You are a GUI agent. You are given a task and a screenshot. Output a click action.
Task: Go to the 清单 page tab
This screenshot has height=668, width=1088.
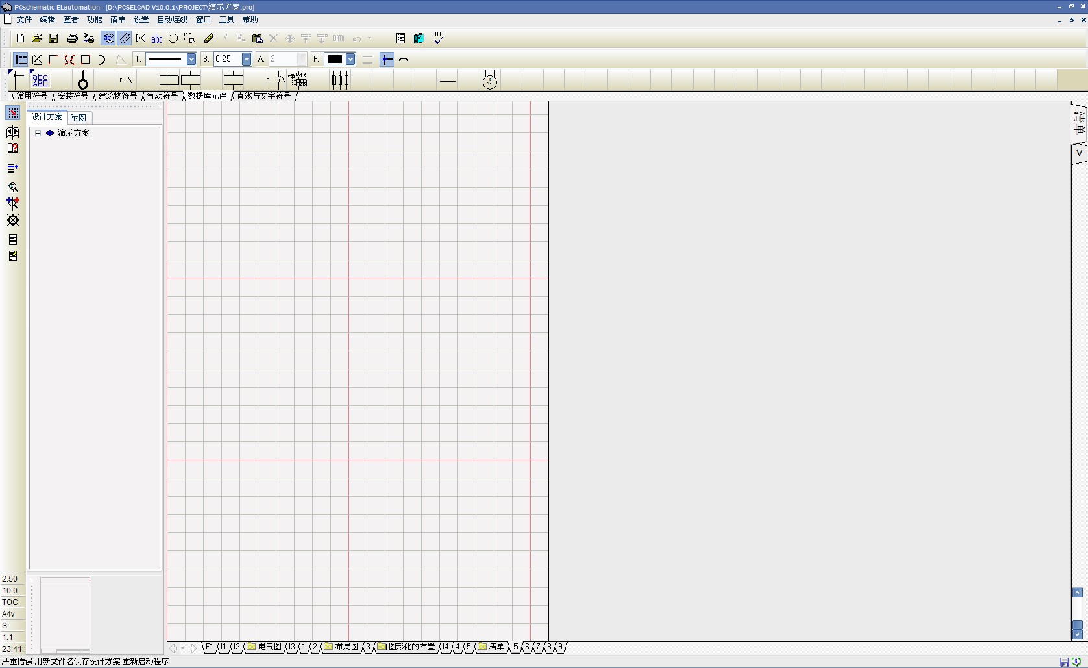click(491, 647)
